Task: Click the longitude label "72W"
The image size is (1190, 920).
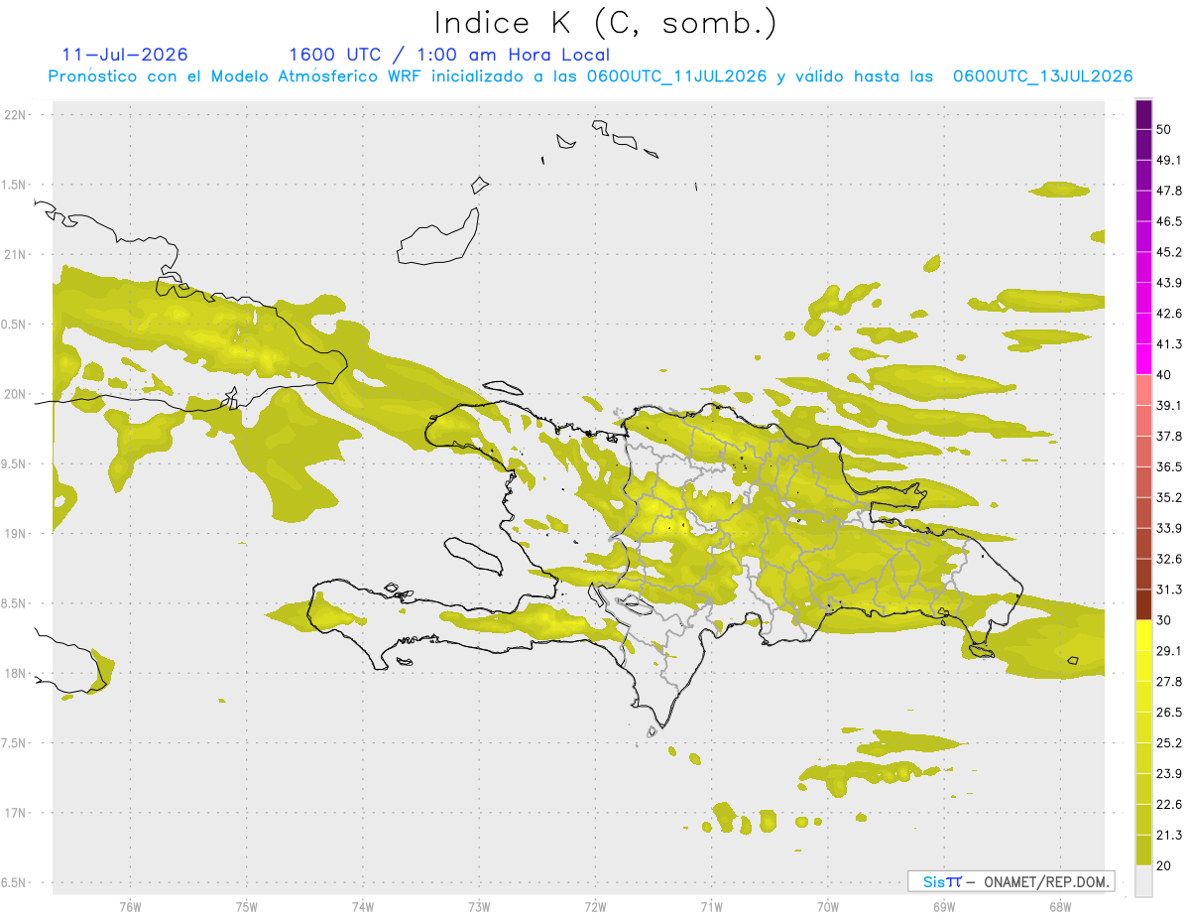Action: [595, 906]
